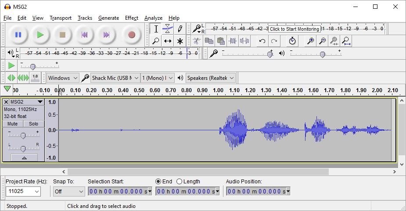Open the Selection Start time format arrow
Image resolution: width=406 pixels, height=211 pixels.
150,192
